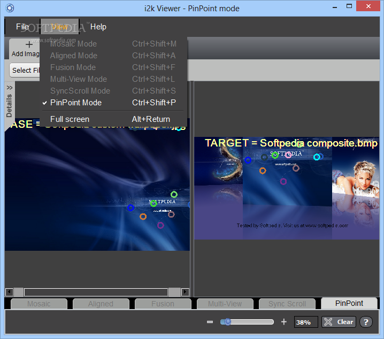Click the orange pin circle in base image
The height and width of the screenshot is (339, 384).
click(x=143, y=217)
